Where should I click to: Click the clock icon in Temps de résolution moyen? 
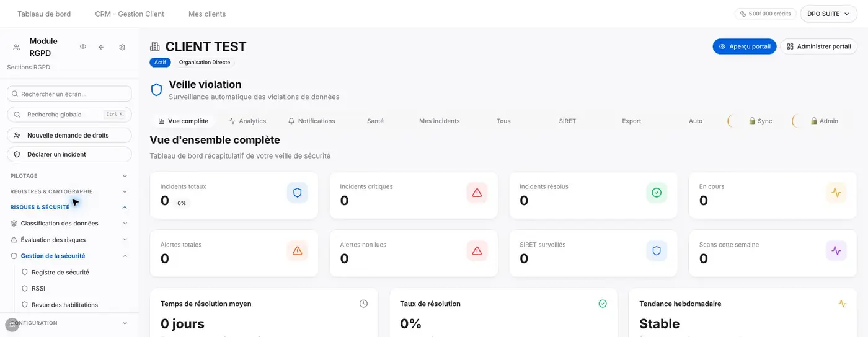(x=363, y=304)
